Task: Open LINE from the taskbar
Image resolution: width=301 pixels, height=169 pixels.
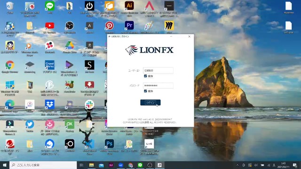Action: click(x=140, y=165)
